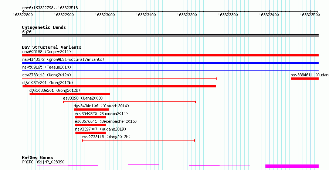Click the red esv3676641 variant bar
Screen dimensions: 329x170
(91, 125)
